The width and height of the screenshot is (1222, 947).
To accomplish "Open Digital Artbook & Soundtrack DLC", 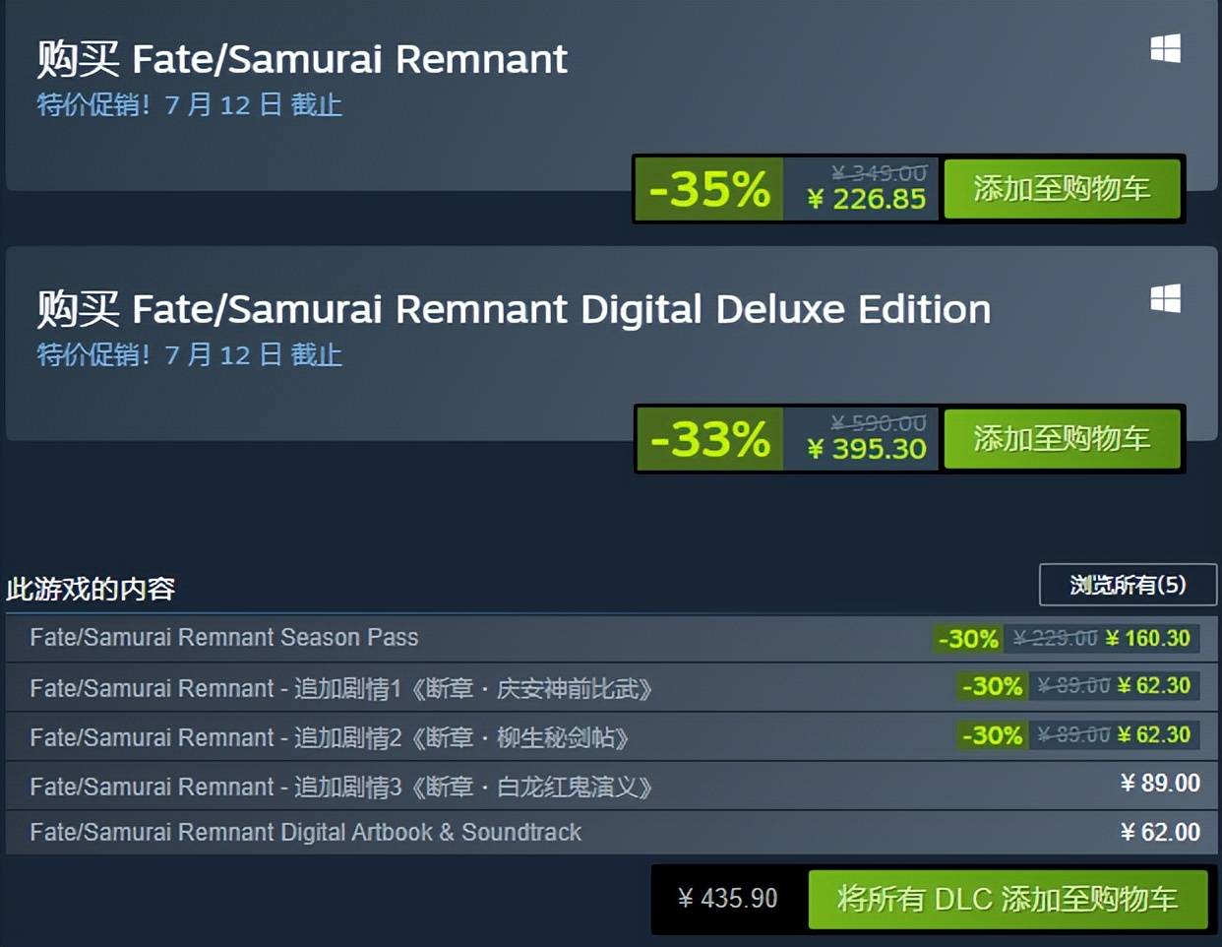I will (305, 833).
